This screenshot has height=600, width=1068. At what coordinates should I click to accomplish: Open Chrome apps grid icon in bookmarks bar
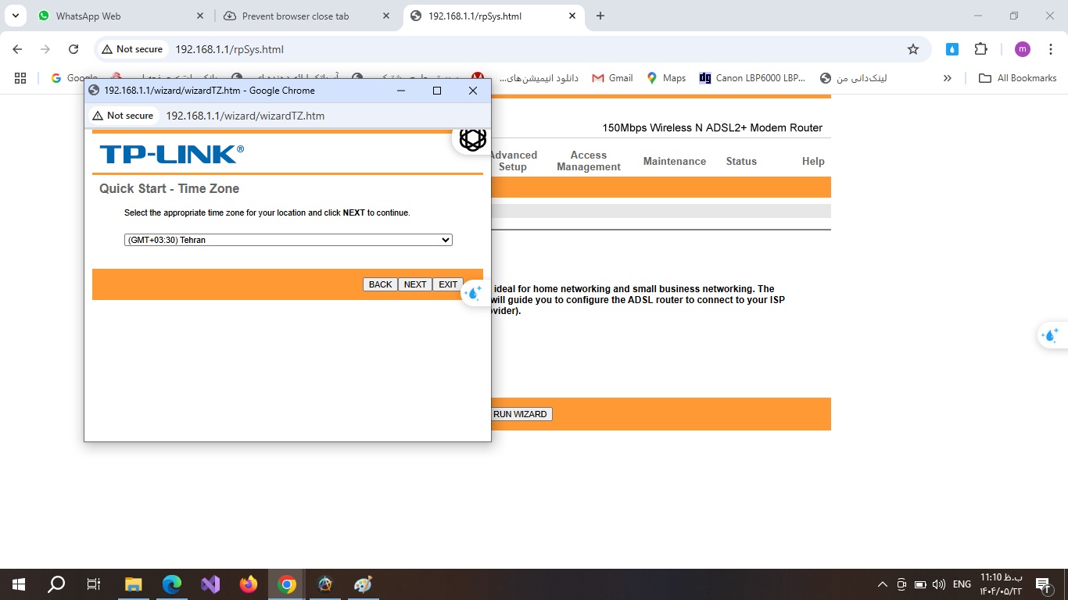point(20,78)
